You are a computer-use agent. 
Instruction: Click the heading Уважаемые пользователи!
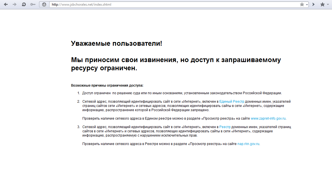(116, 43)
